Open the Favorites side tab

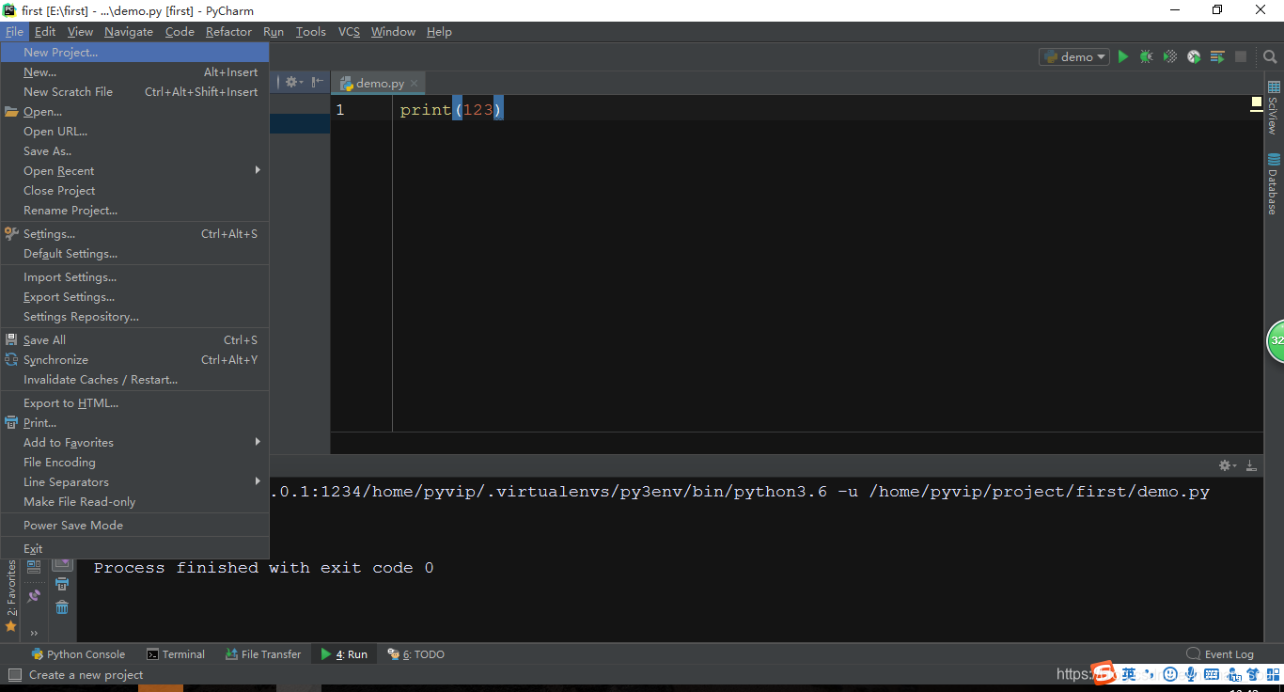pyautogui.click(x=11, y=596)
